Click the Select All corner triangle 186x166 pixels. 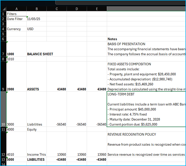coord(3,9)
